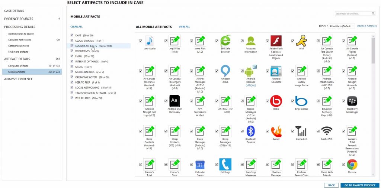The height and width of the screenshot is (188, 381).
Task: Click the AIM running man icon
Action: point(301,41)
